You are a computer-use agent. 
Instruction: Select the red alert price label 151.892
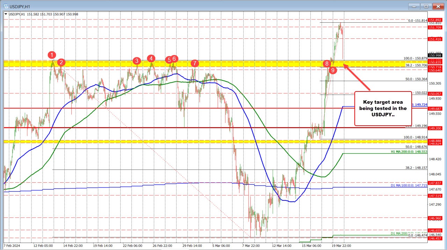[x=435, y=20]
